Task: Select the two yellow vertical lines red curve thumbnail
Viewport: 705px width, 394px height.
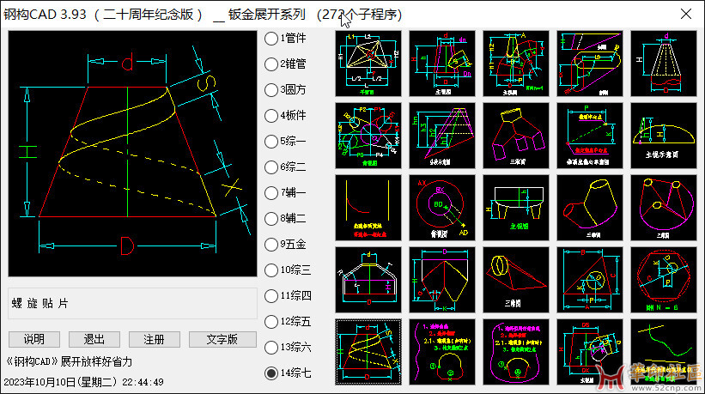Action: (x=368, y=208)
